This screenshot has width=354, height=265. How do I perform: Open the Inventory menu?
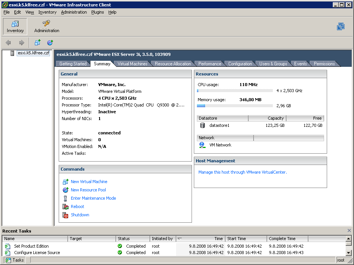(47, 12)
